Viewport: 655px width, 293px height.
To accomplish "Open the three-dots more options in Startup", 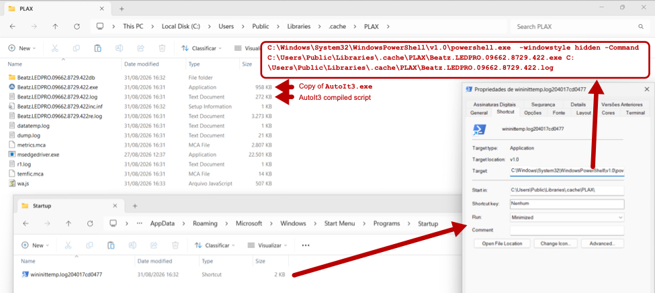I will point(306,245).
